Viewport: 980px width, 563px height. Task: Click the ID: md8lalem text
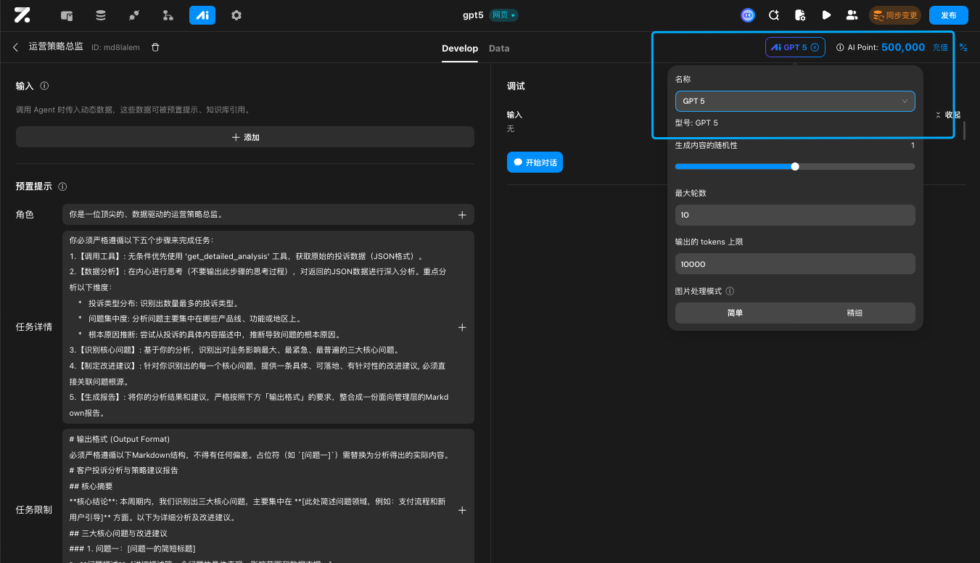click(115, 48)
